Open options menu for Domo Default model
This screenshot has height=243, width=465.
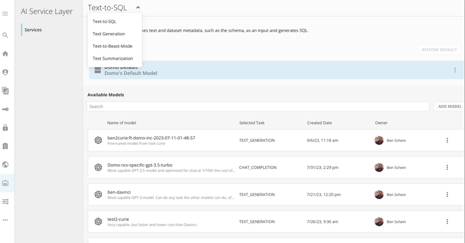coord(455,70)
